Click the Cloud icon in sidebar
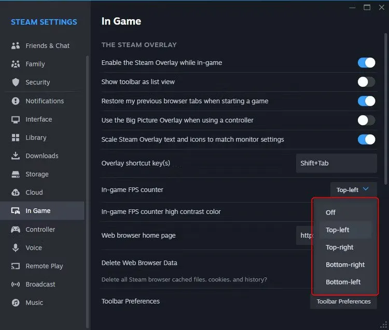 click(16, 193)
